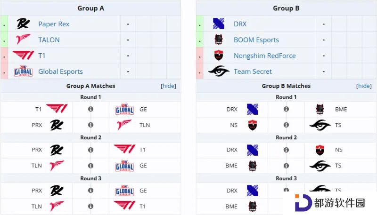Viewport: 377px width, 215px height.
Task: Click the Nongshim RedForce logo in Group B standings
Action: (x=219, y=56)
